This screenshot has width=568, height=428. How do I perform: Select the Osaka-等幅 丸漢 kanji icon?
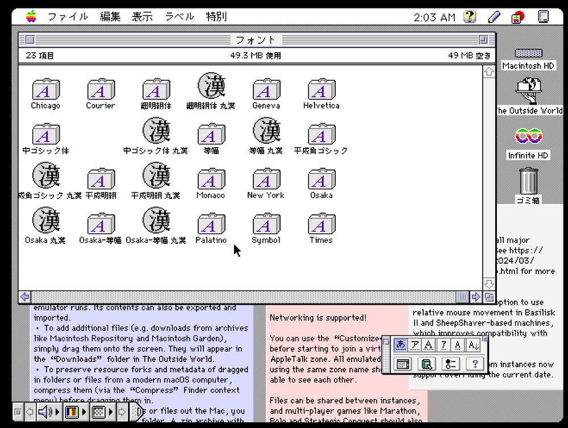point(157,221)
